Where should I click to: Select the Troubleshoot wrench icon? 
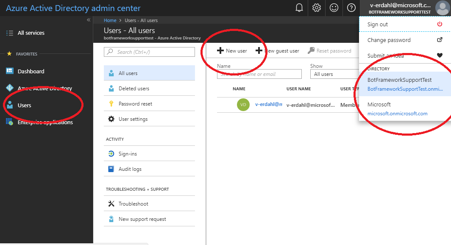tap(111, 203)
